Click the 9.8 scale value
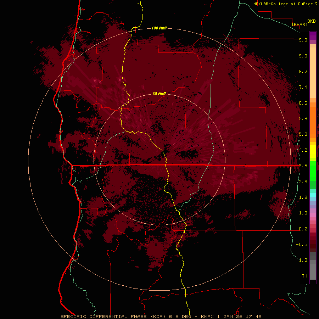Image resolution: width=319 pixels, height=319 pixels. point(303,40)
